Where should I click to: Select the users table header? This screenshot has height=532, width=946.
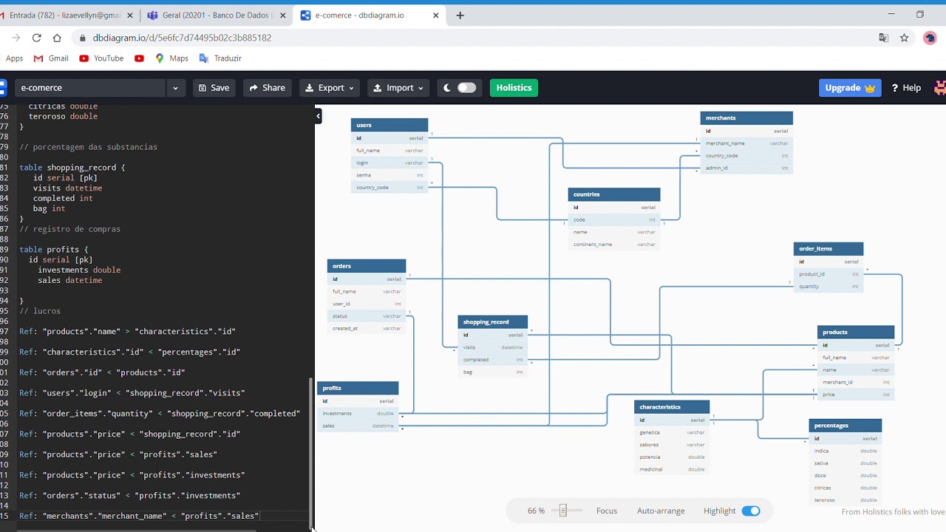[389, 125]
